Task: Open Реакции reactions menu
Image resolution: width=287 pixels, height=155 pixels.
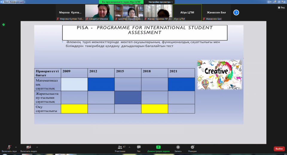Action: point(192,149)
